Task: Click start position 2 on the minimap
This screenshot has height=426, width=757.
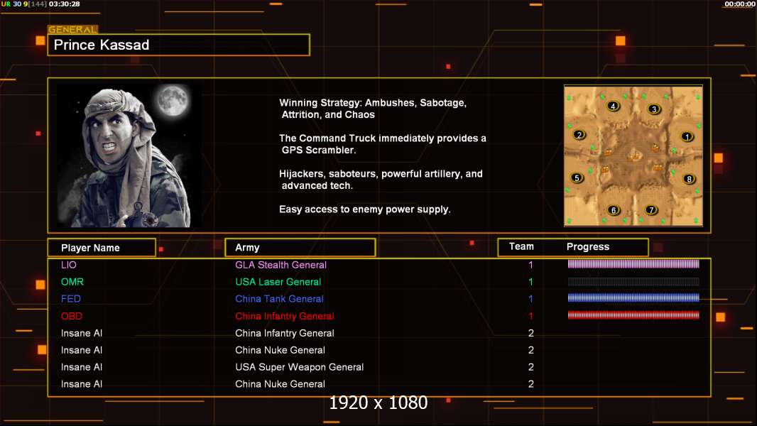Action: (x=579, y=135)
